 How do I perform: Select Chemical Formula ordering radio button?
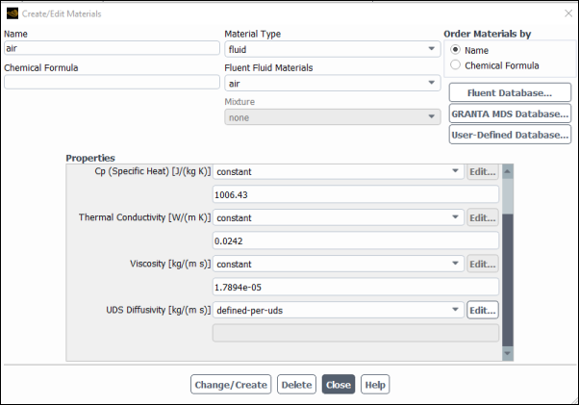point(456,65)
